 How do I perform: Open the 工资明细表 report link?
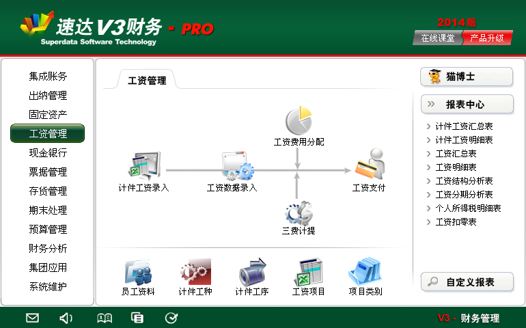(456, 167)
